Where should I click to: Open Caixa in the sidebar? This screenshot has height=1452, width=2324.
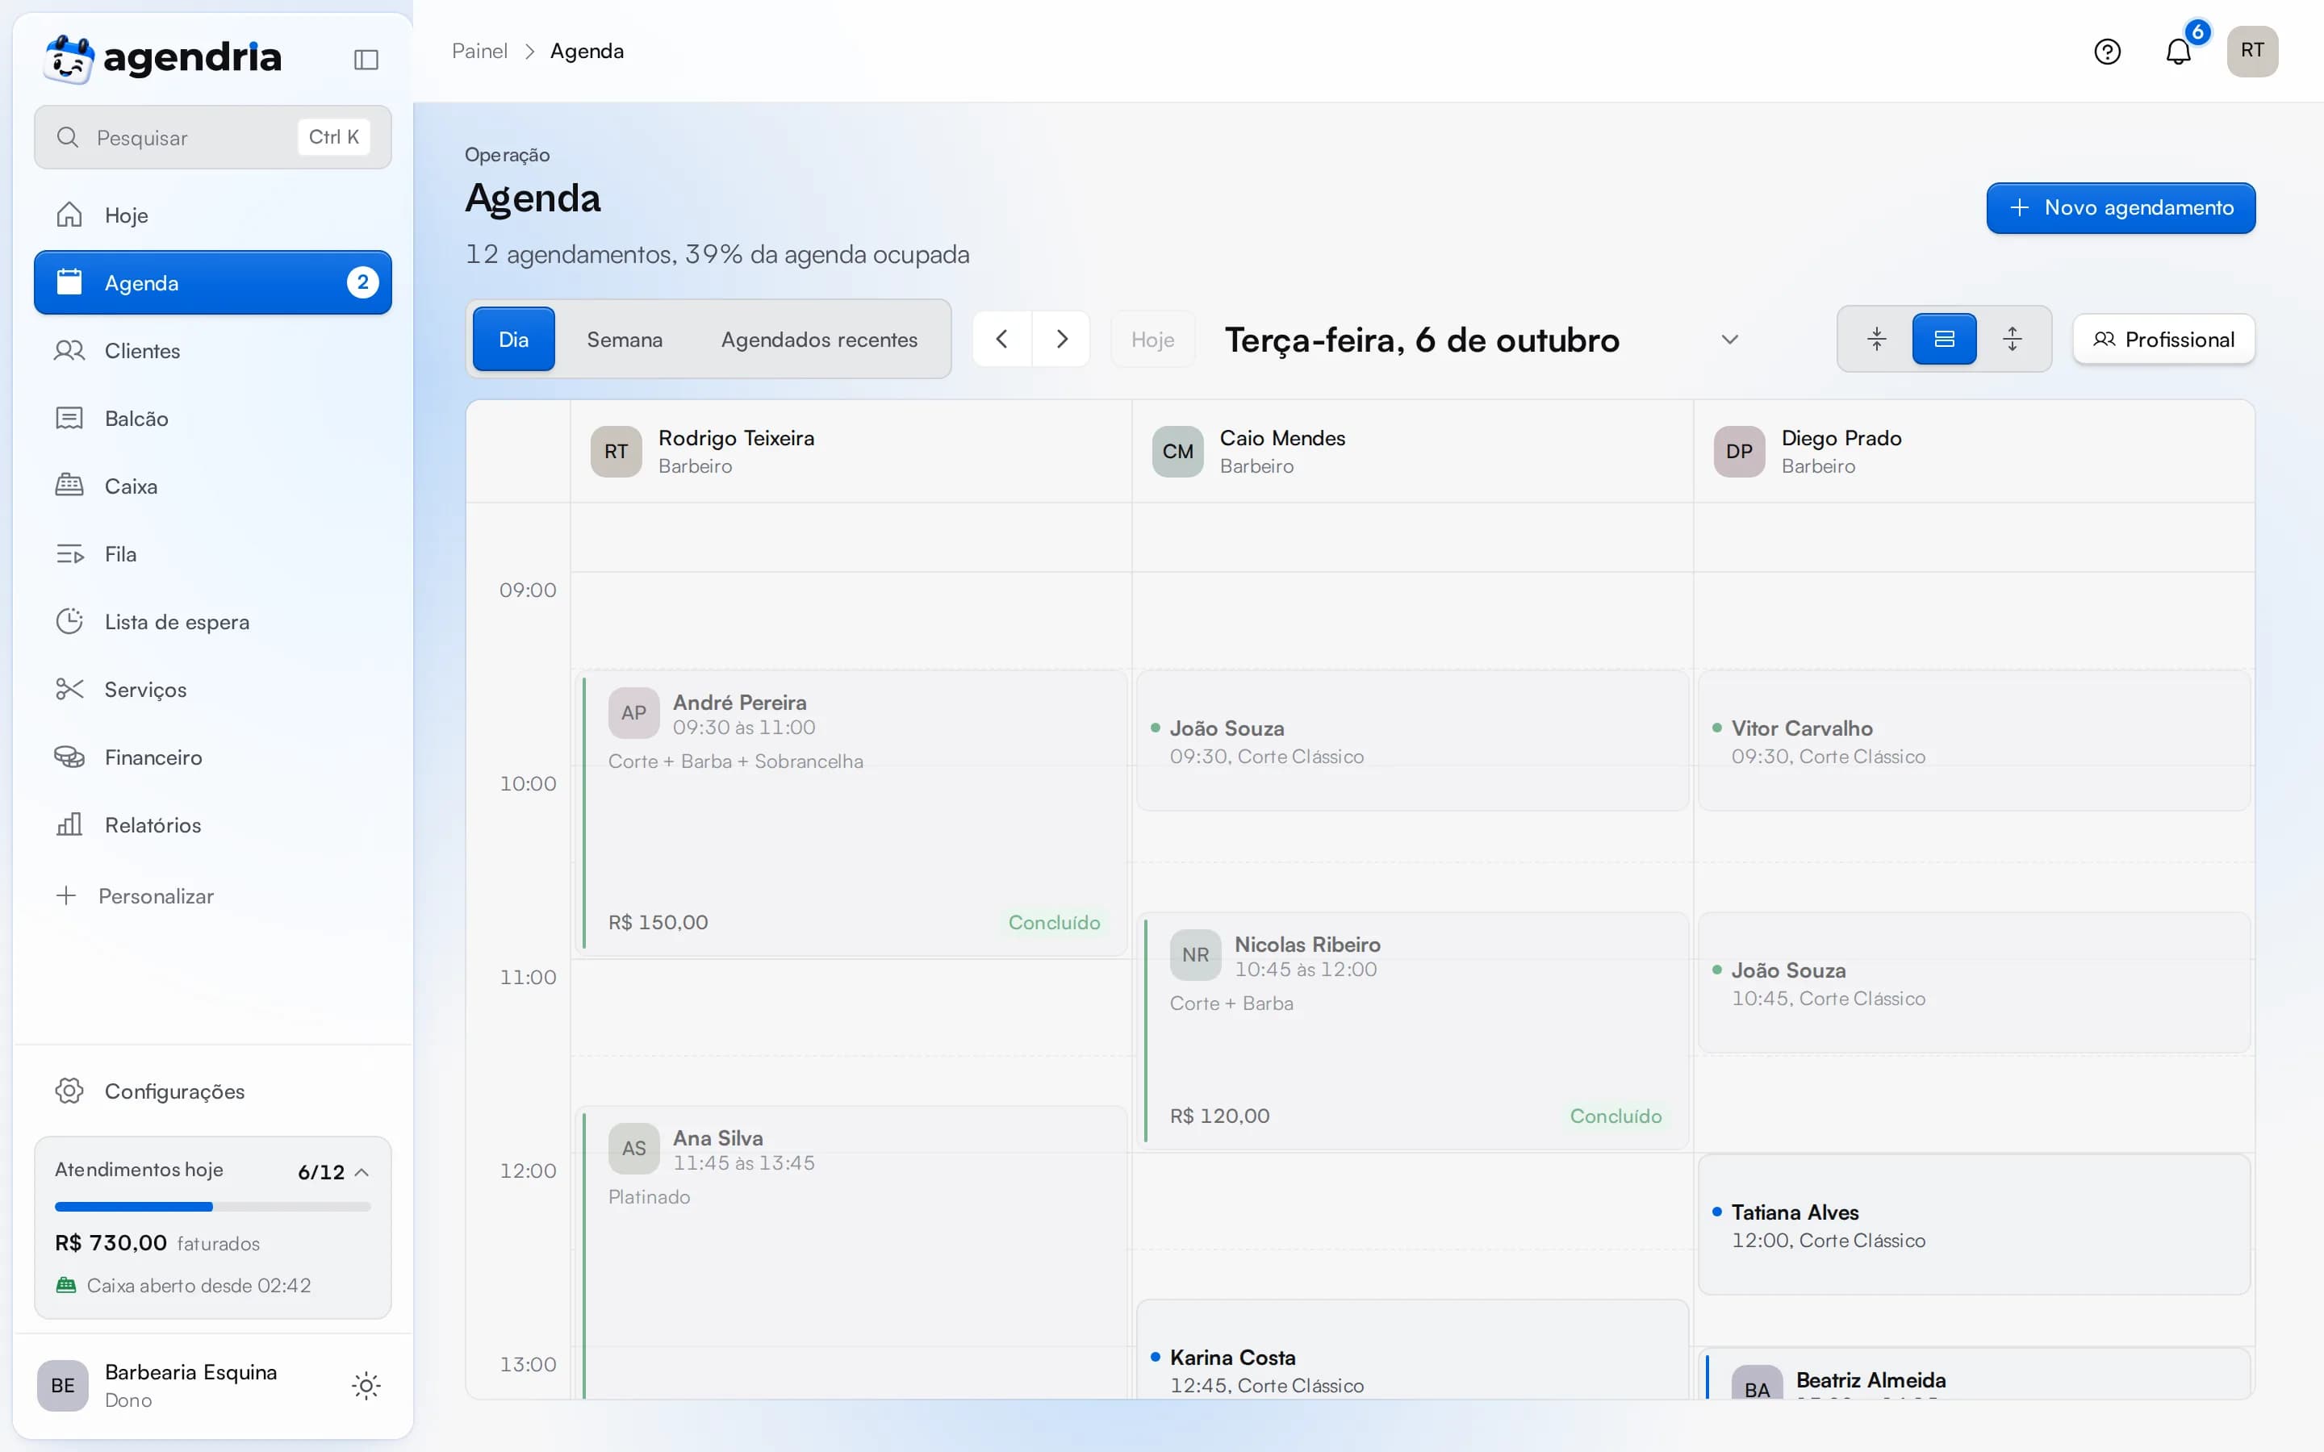[212, 486]
